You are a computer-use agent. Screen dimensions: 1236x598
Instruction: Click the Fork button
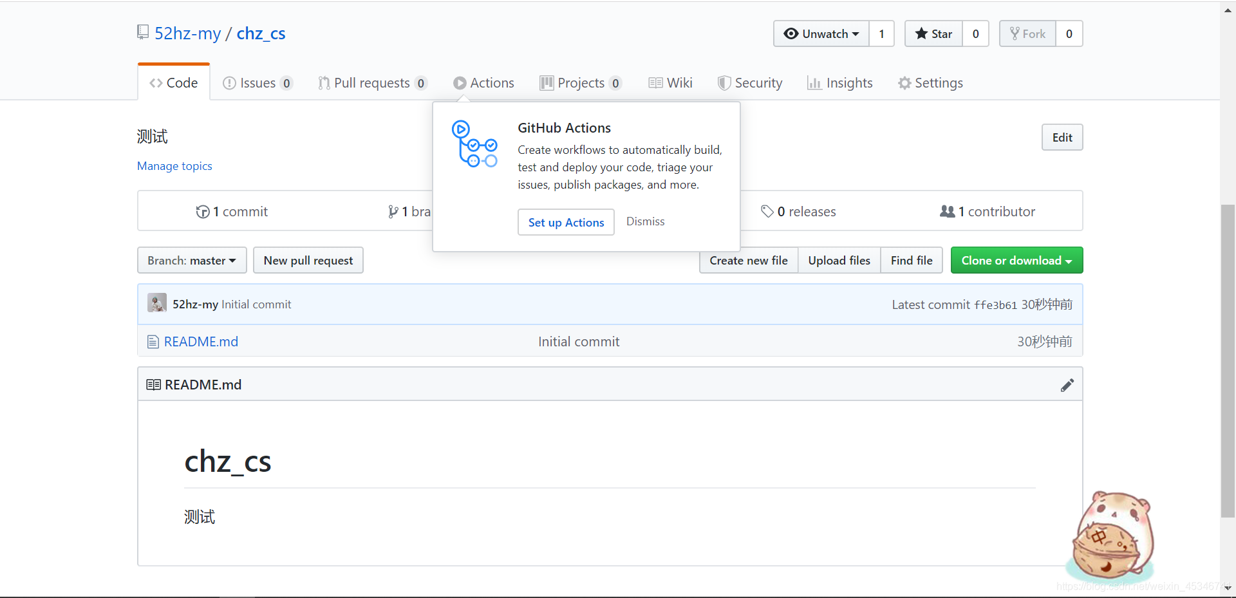[1027, 34]
